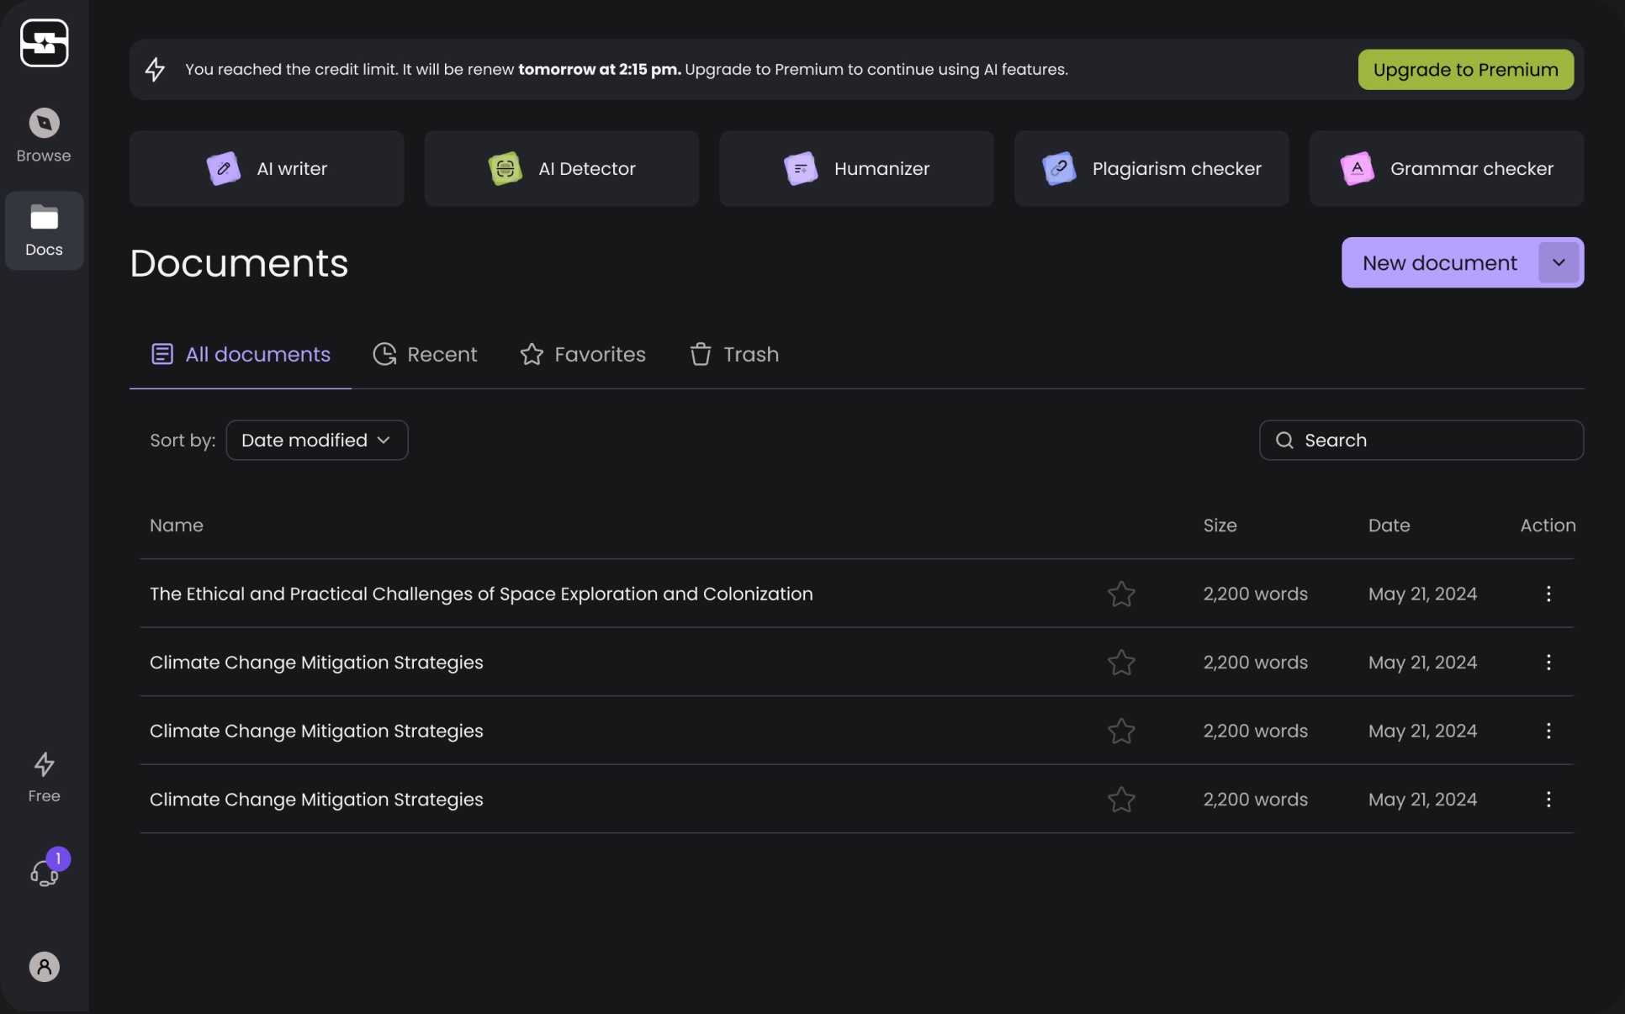Star the first Climate Change Mitigation document
This screenshot has width=1625, height=1014.
point(1121,663)
